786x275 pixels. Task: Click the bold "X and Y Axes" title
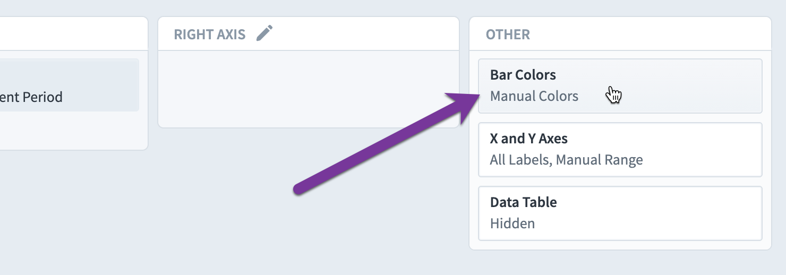(528, 139)
